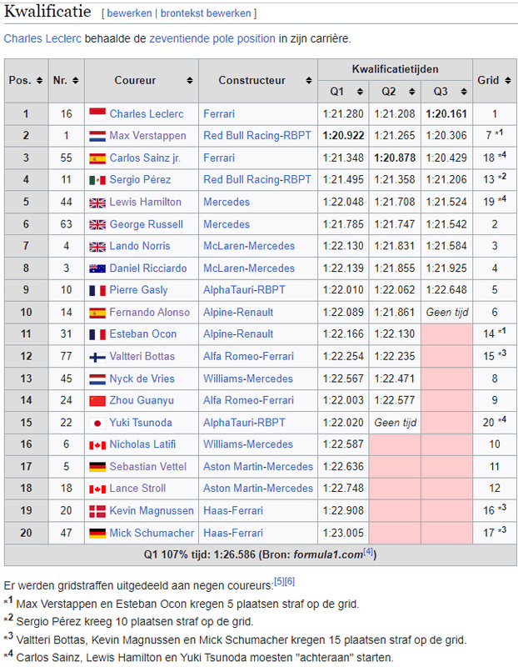Click Finnish flag beside Valtteri Bottas

click(97, 357)
